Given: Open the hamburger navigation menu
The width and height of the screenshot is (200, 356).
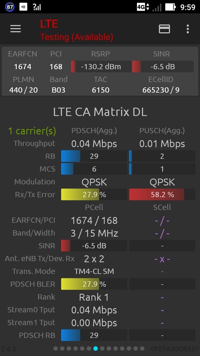Looking at the screenshot, I should point(16,29).
